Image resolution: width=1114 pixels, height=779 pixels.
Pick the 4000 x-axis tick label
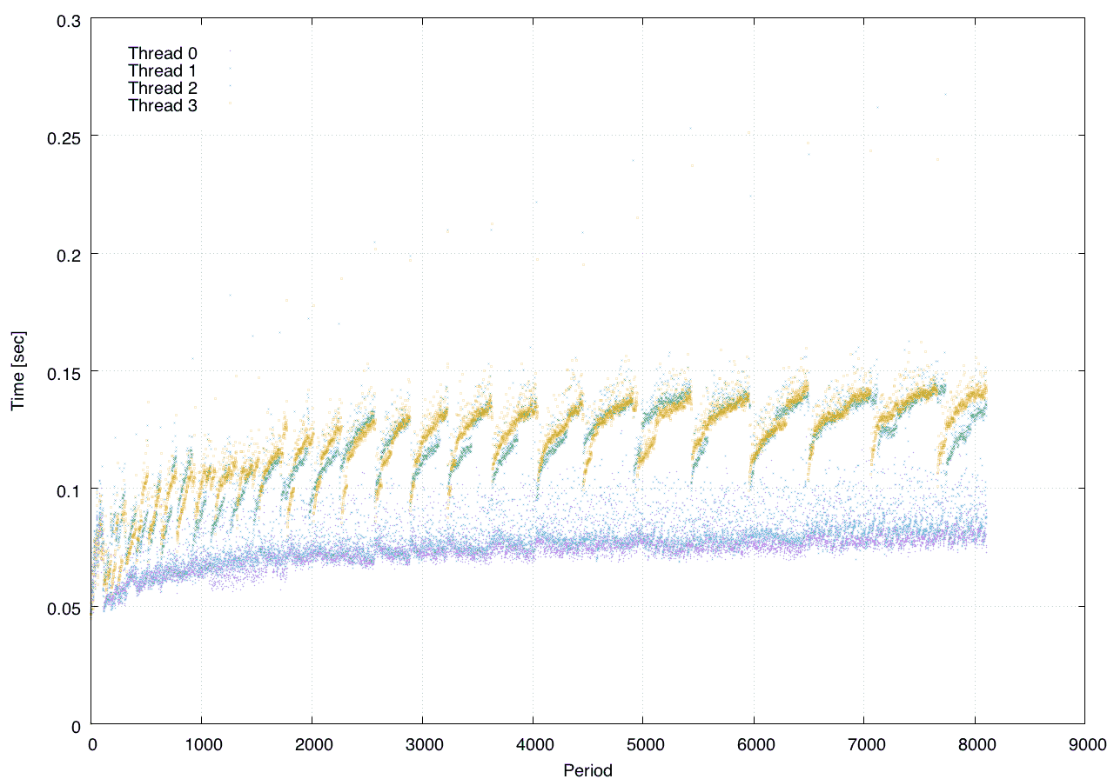tap(533, 745)
